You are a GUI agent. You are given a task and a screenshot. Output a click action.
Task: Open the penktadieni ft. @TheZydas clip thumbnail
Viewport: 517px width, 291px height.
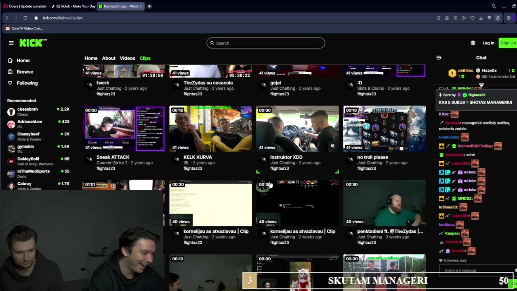coord(384,203)
